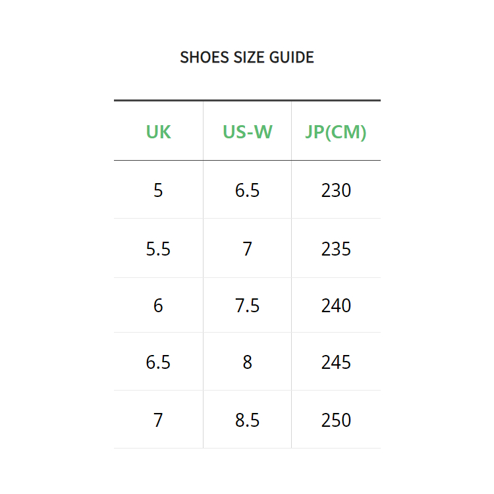This screenshot has height=494, width=494.
Task: Select the JP 230 cell
Action: coord(336,190)
